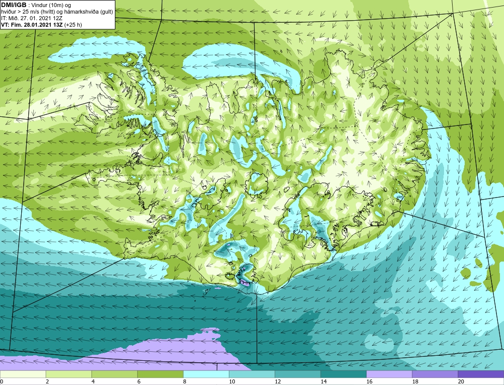Click the 'Vindur (10m) og' label
Viewport: 504px width, 385px height.
51,6
